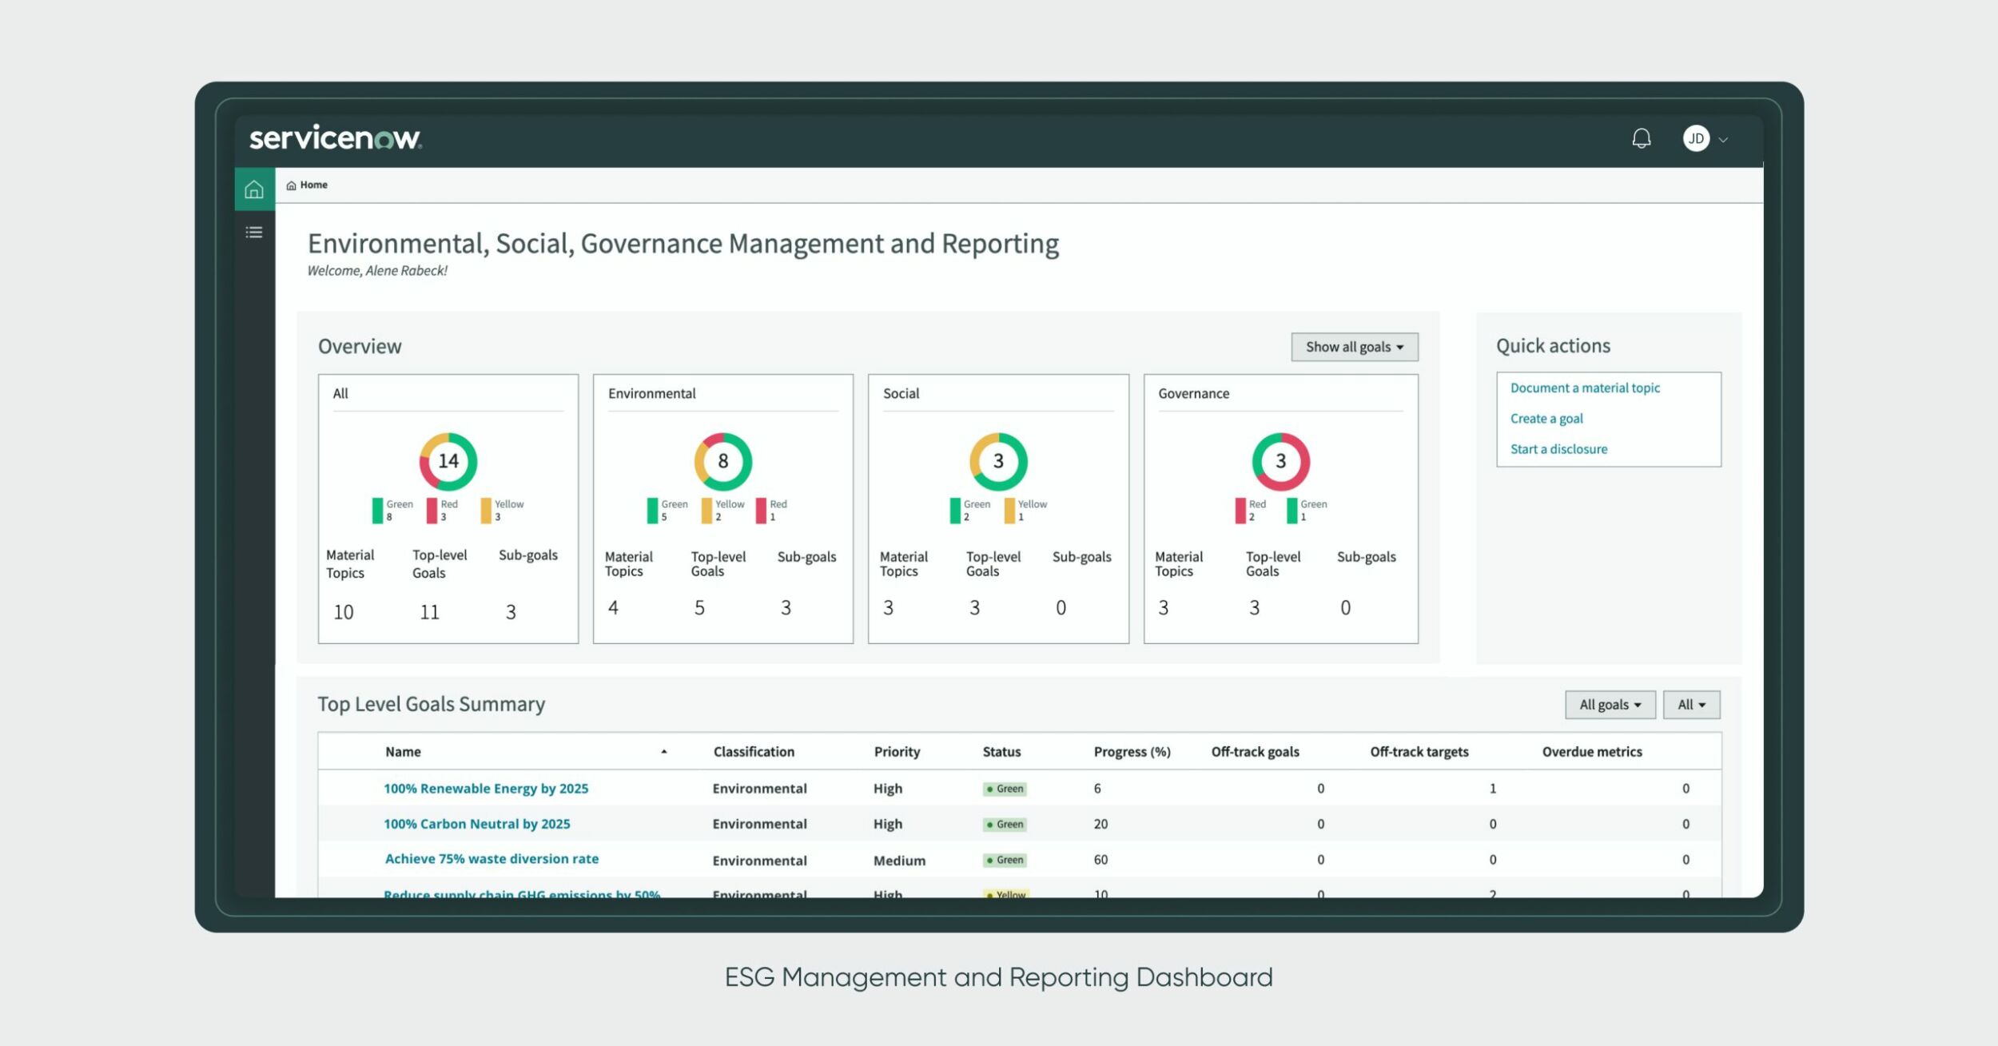Screen dimensions: 1998x1046
Task: Open the user account dropdown chevron
Action: click(1723, 139)
